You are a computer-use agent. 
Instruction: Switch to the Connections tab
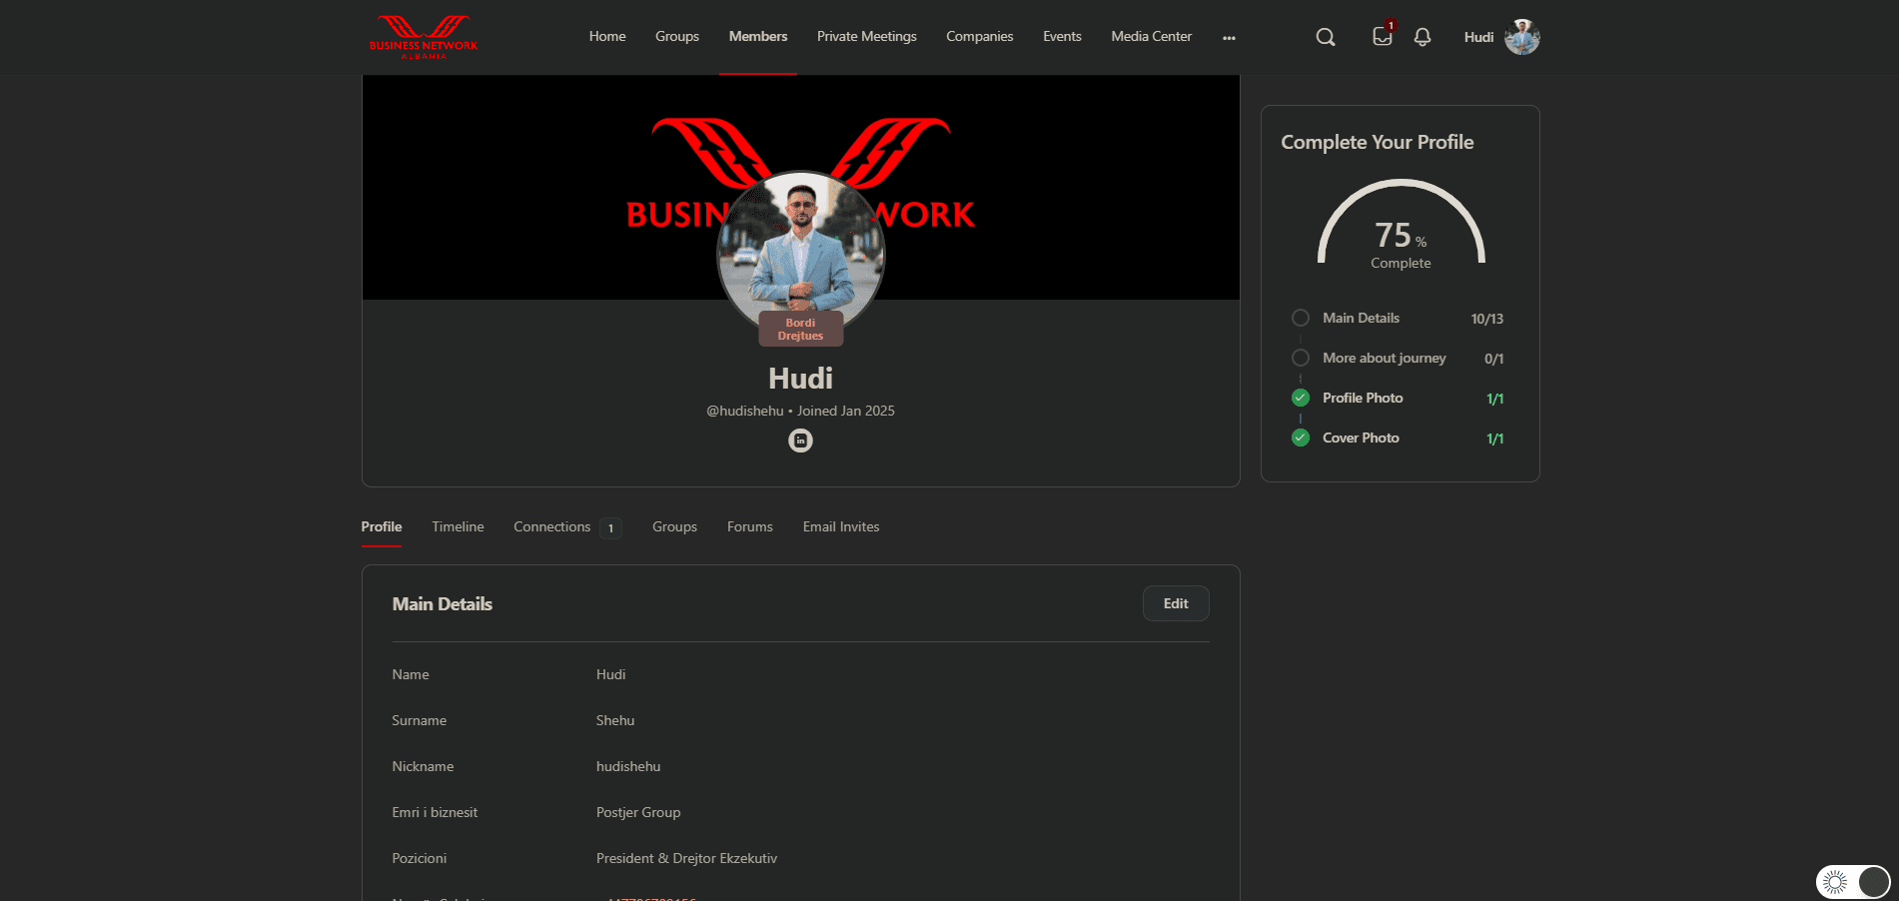(552, 526)
